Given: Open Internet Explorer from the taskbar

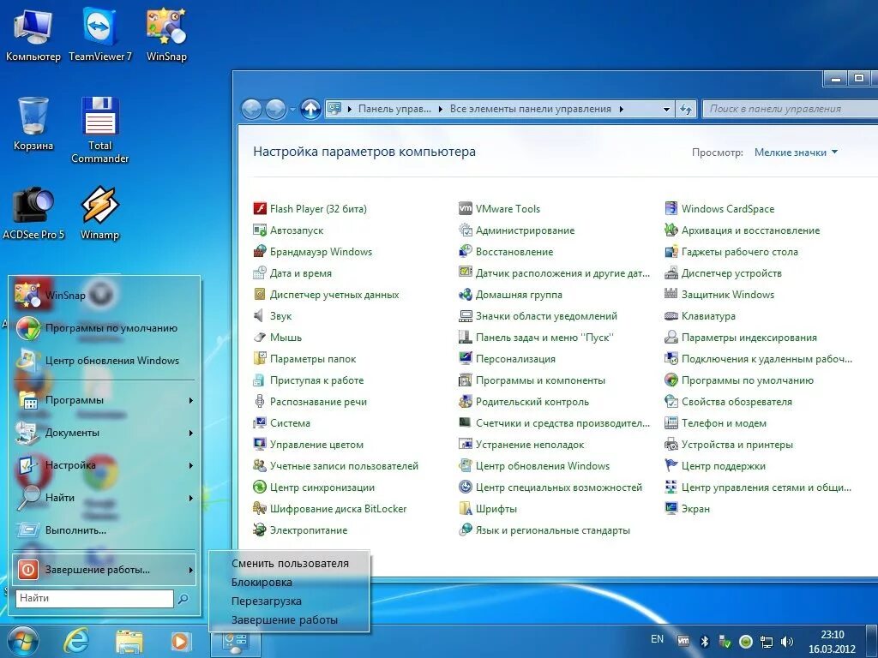Looking at the screenshot, I should coord(76,641).
